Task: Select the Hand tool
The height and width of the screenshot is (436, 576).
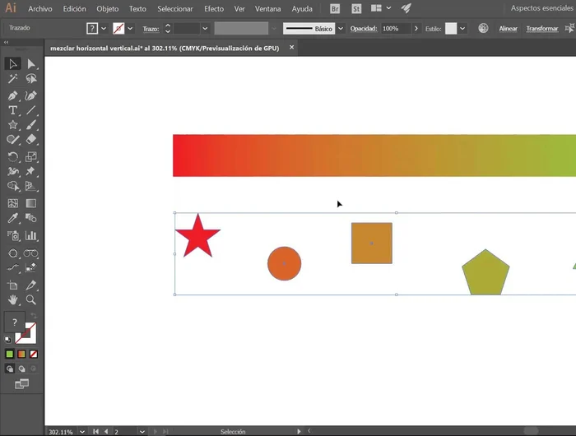Action: [13, 299]
